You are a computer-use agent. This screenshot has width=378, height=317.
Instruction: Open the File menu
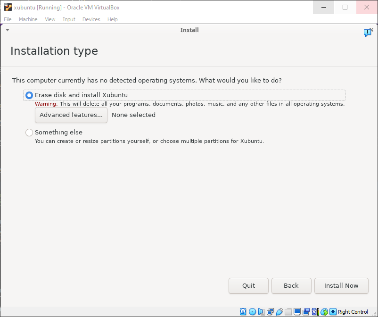[x=8, y=19]
